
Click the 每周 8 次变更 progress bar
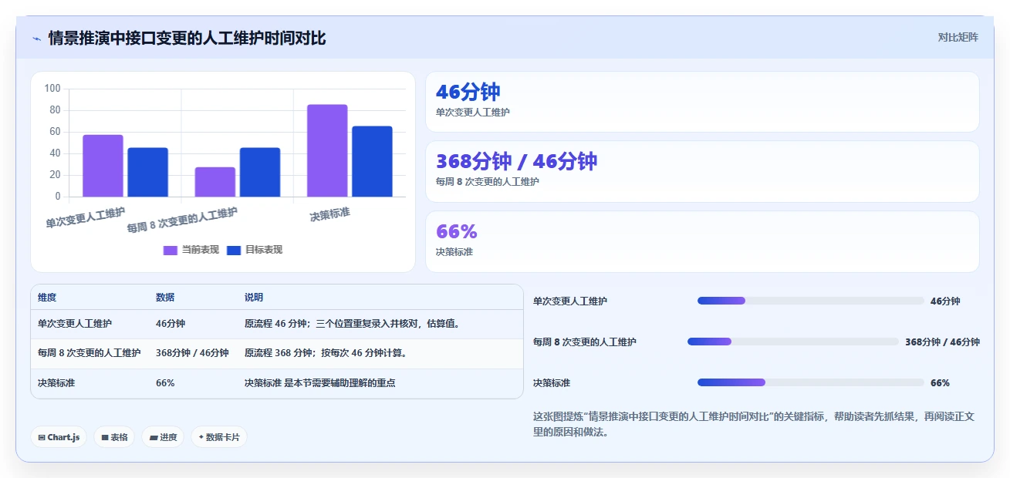(x=793, y=342)
